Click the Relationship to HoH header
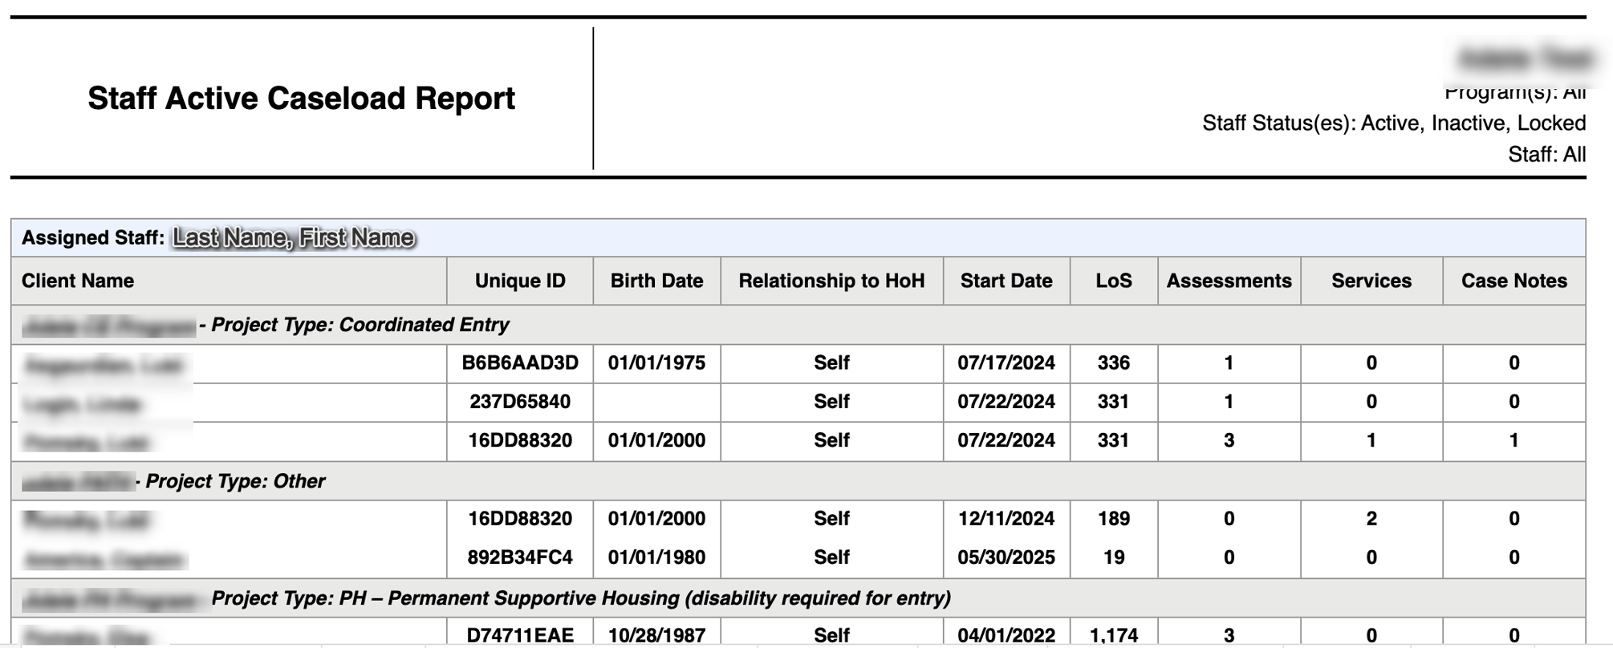 coord(831,281)
